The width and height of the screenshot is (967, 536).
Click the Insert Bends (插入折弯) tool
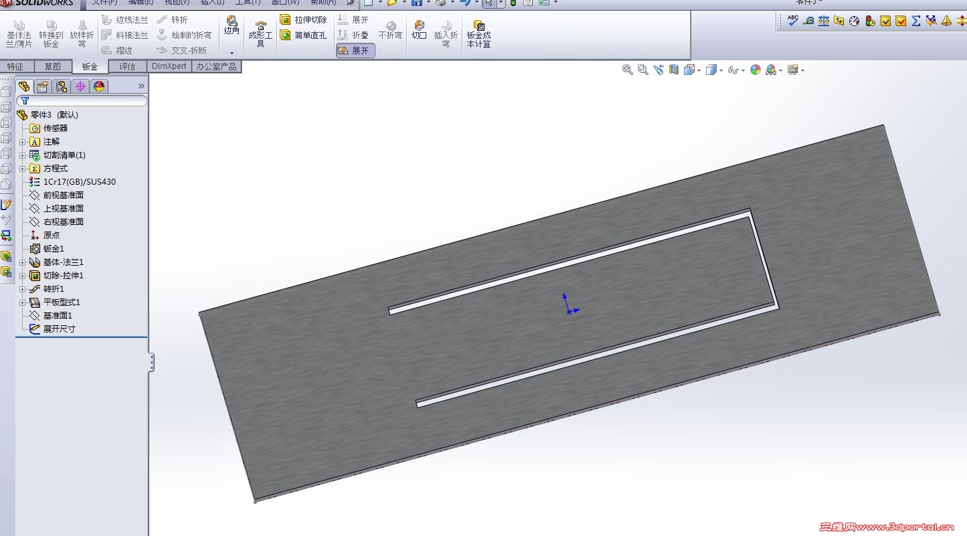[x=446, y=33]
